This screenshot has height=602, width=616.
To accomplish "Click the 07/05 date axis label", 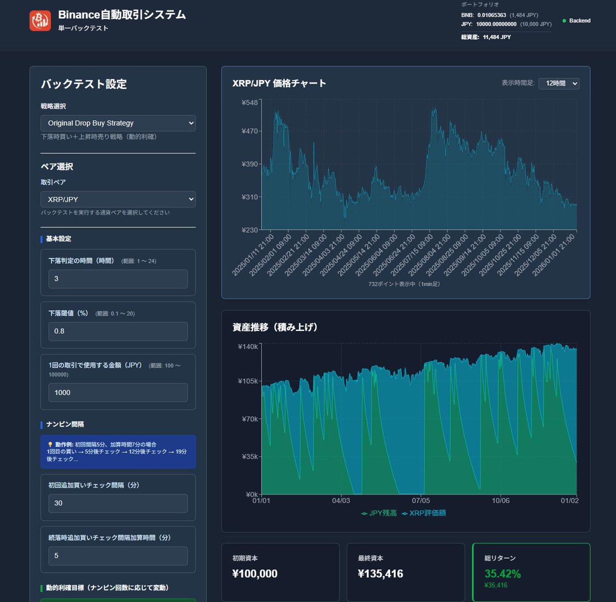I will coord(421,500).
